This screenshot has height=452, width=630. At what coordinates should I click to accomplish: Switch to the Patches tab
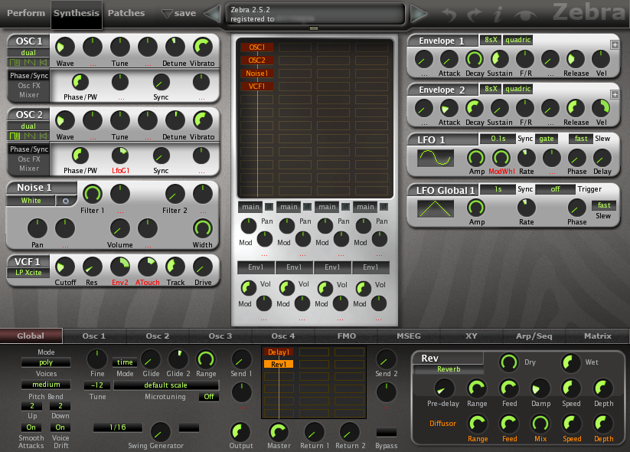pyautogui.click(x=126, y=13)
